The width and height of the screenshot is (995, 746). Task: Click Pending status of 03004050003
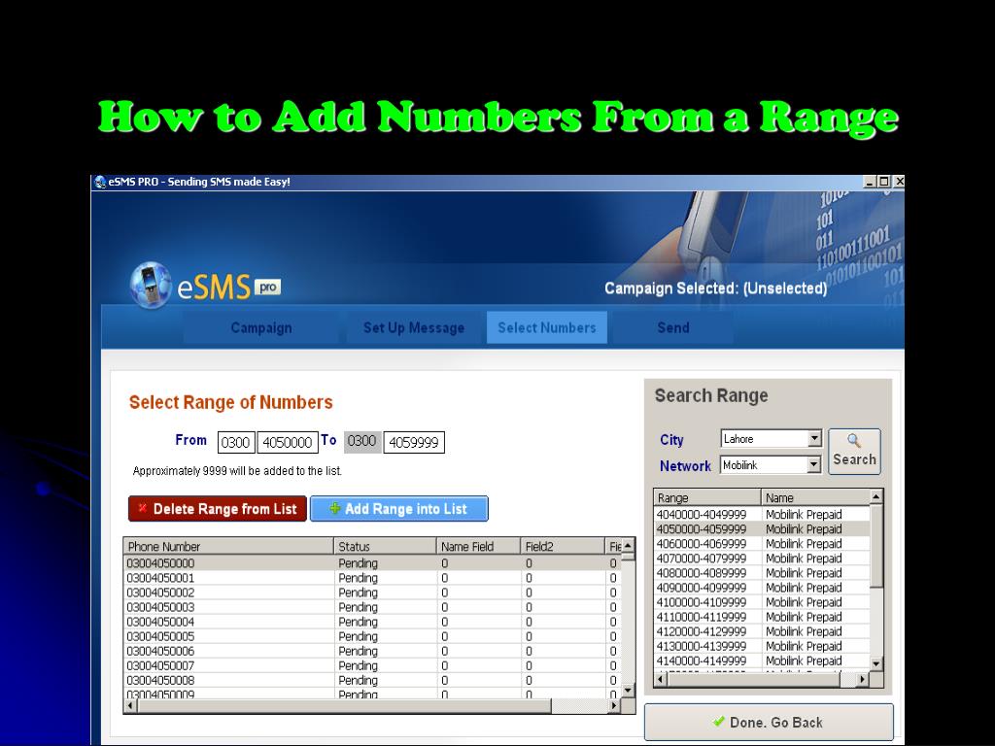[x=358, y=607]
